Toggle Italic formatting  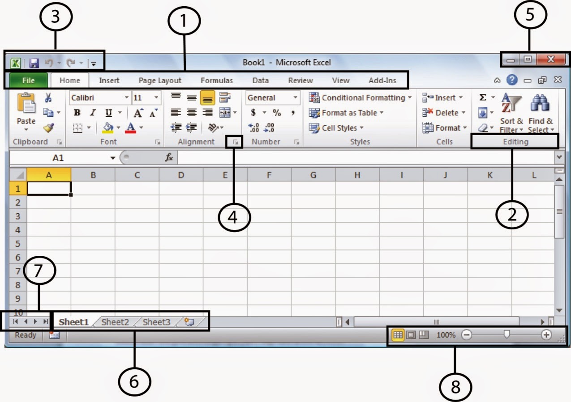coord(92,113)
